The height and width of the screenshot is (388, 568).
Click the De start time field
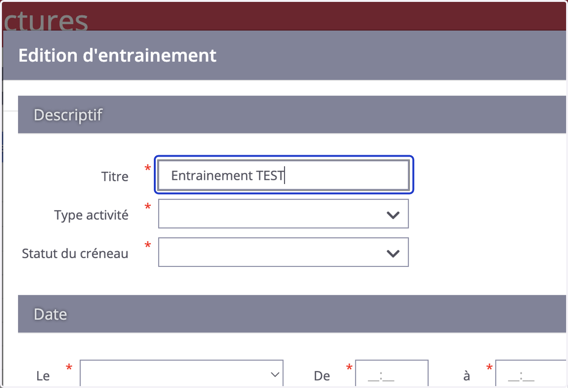[392, 374]
